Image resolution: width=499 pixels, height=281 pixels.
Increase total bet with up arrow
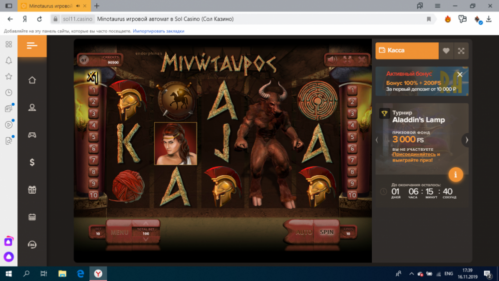146,224
